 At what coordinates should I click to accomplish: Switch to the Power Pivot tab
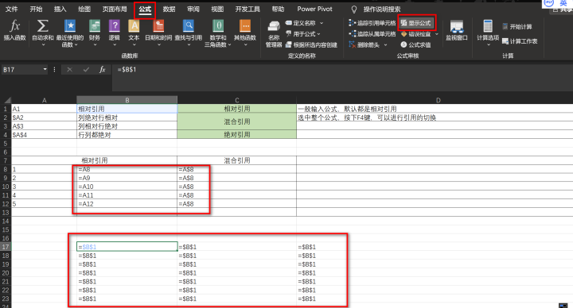pos(314,9)
